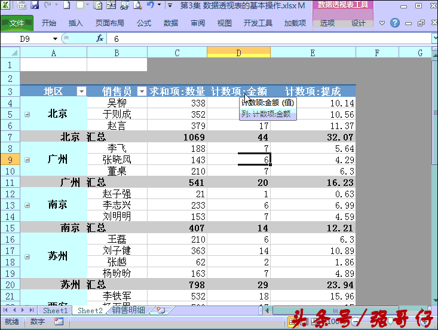Switch to the 插入 ribbon tab
The width and height of the screenshot is (438, 330).
click(76, 23)
